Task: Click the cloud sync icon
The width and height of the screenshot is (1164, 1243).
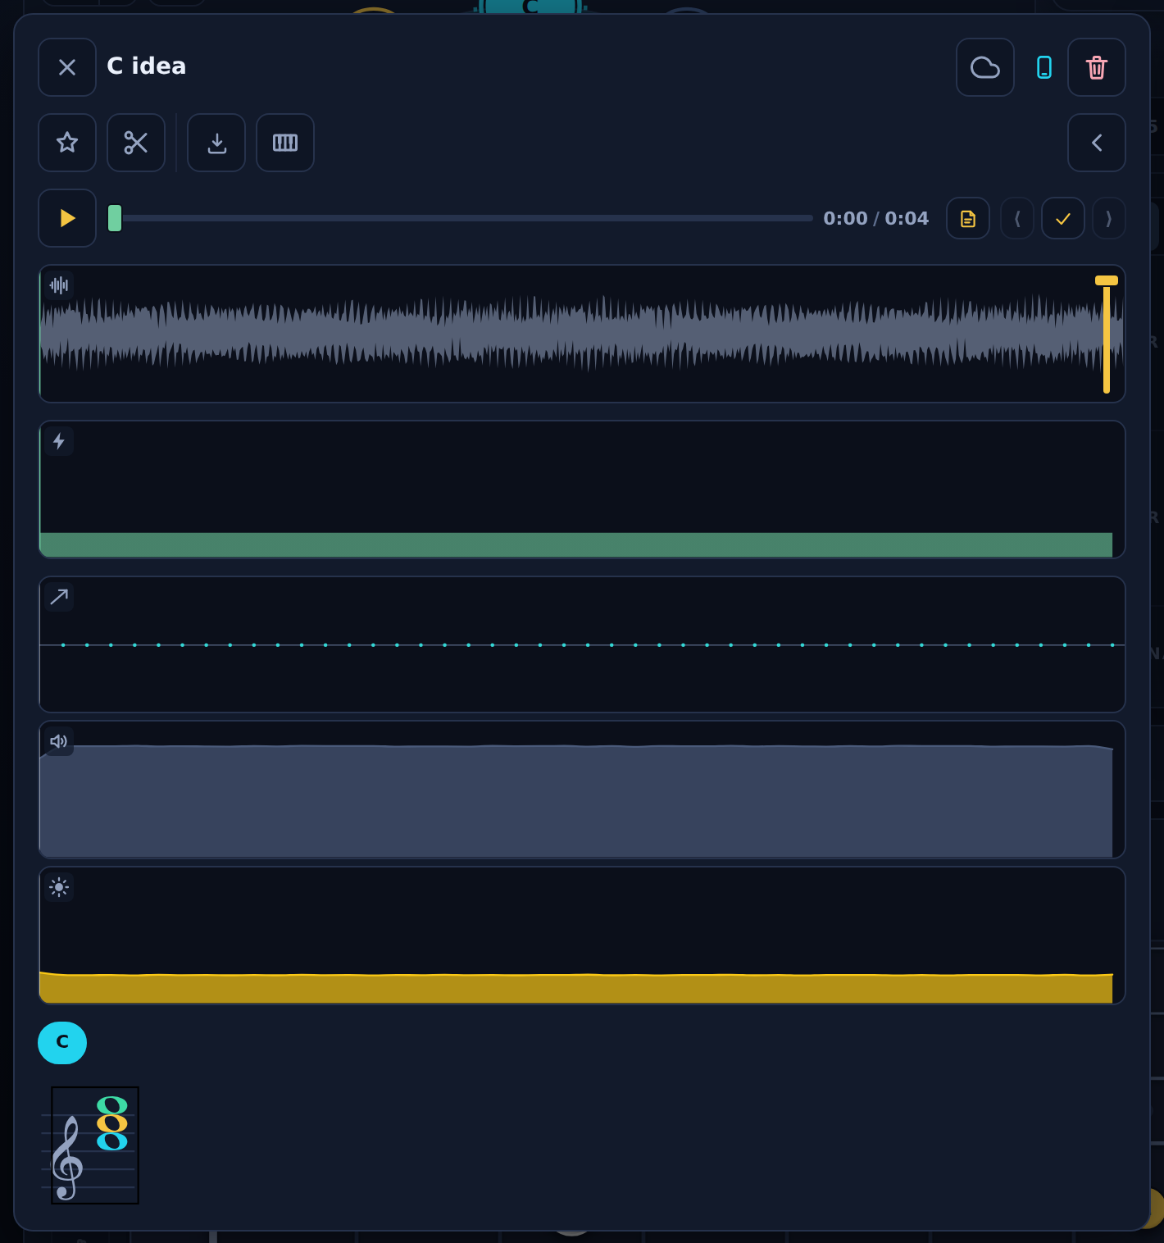Action: [985, 67]
